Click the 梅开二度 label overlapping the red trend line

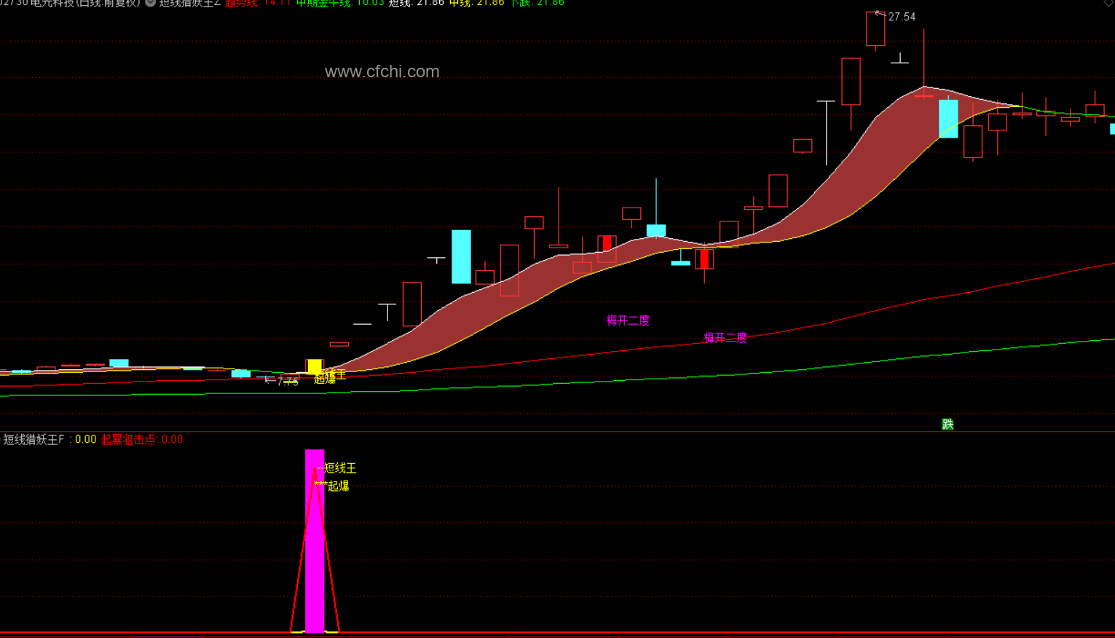point(725,337)
